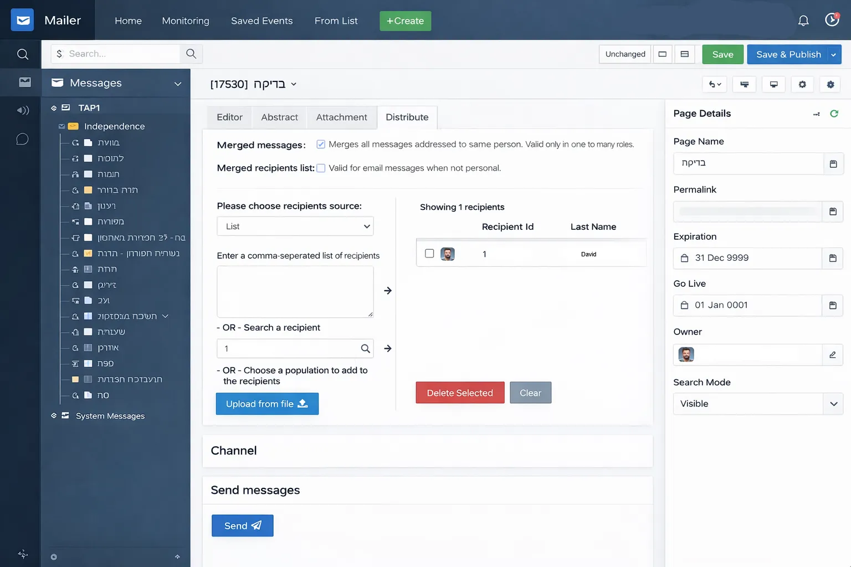Open From List menu
Image resolution: width=851 pixels, height=567 pixels.
(336, 20)
